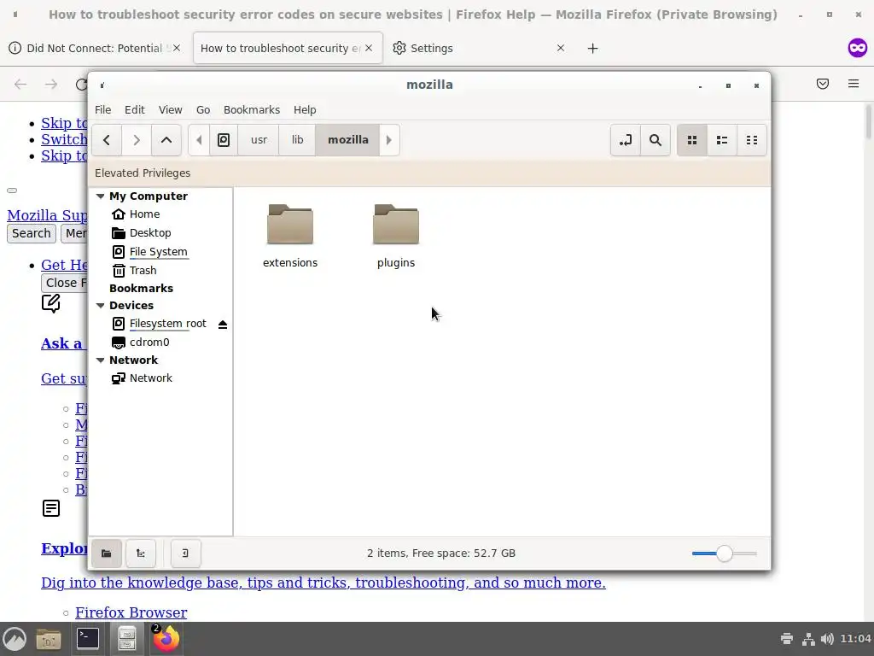
Task: Click file manager icon in taskbar
Action: point(126,639)
